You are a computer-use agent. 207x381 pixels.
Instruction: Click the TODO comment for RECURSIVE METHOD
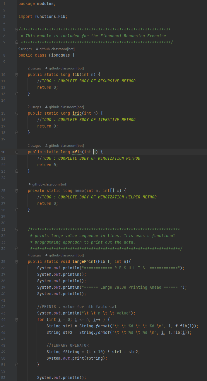tap(86, 81)
